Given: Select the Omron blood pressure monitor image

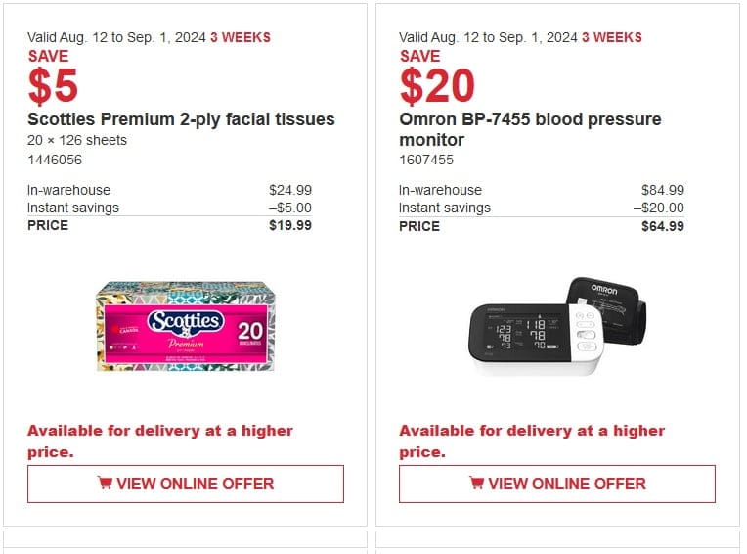Looking at the screenshot, I should pos(557,326).
